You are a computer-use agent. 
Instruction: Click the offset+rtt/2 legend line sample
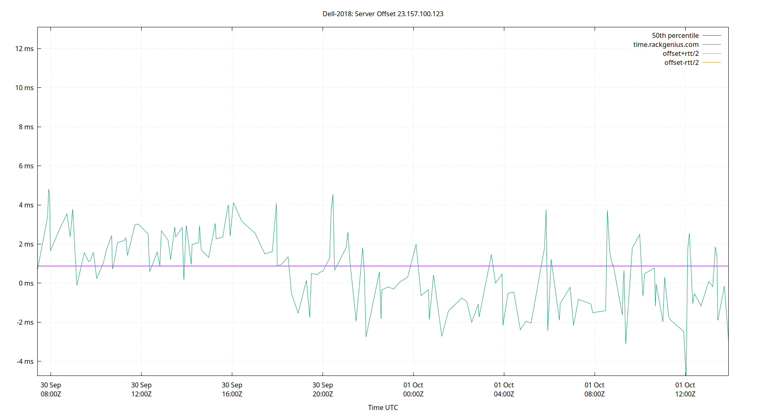click(712, 54)
